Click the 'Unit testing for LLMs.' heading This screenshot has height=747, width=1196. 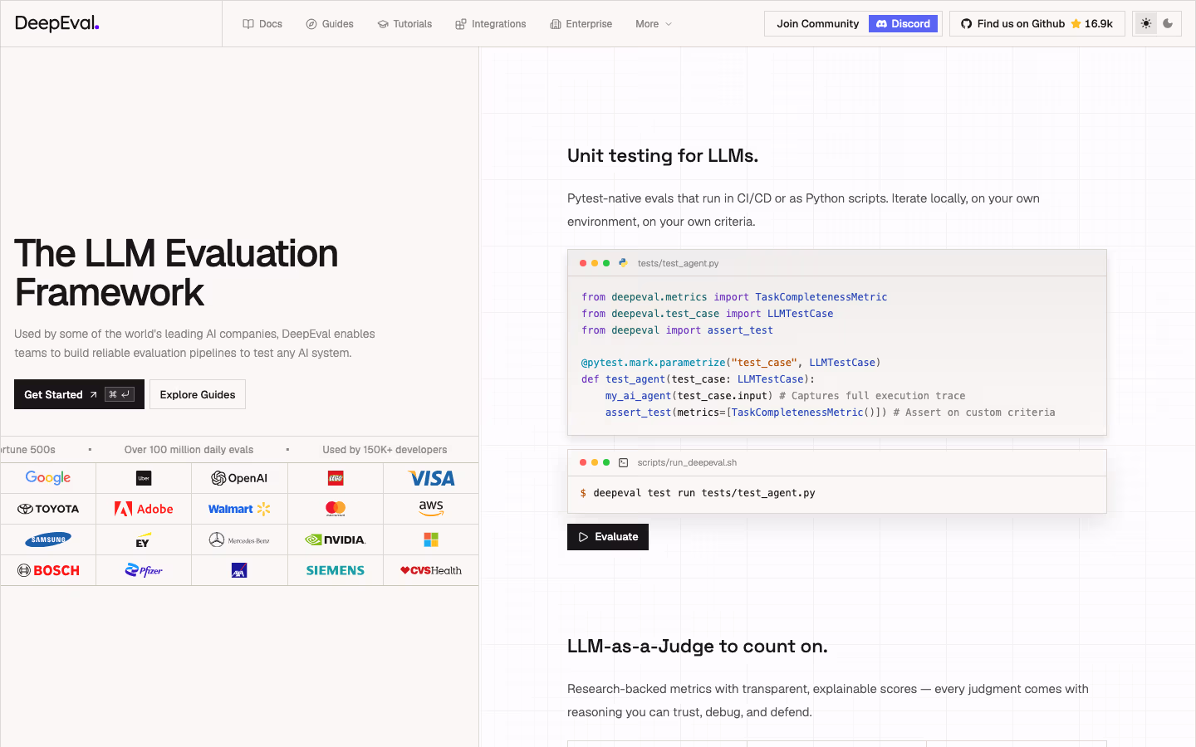click(663, 156)
